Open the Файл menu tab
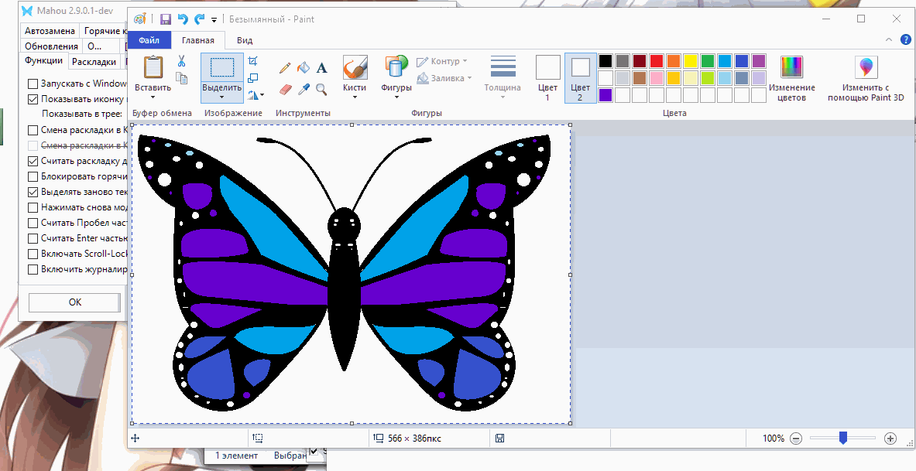Viewport: 916px width, 471px height. tap(149, 40)
